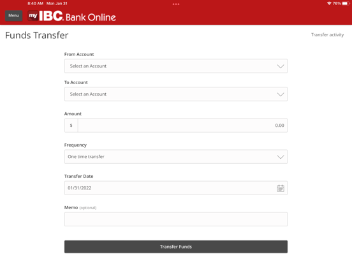Click the myIBC Bank Online logo
This screenshot has width=352, height=264.
tap(72, 16)
